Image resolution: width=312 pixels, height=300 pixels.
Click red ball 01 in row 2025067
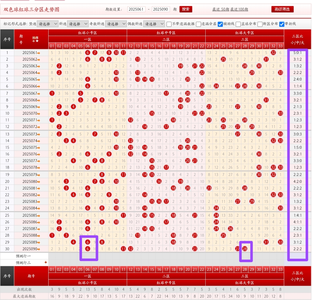[52, 93]
